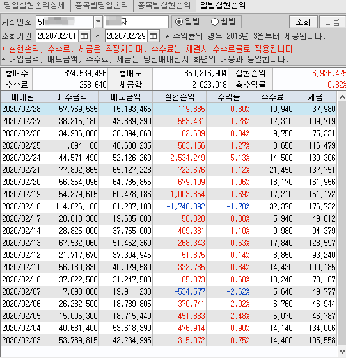Click the scrollbar down arrow

(x=342, y=351)
